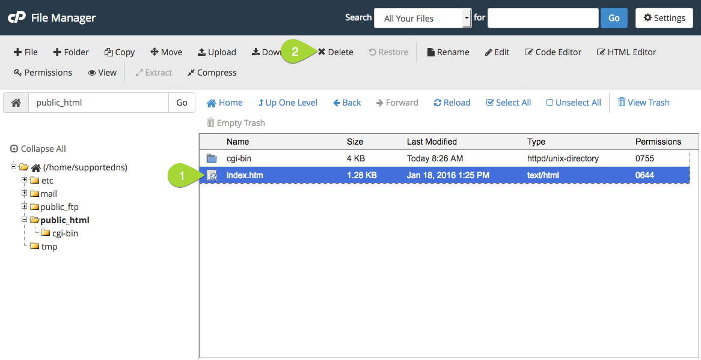Change file Permissions
701x360 pixels.
click(43, 72)
